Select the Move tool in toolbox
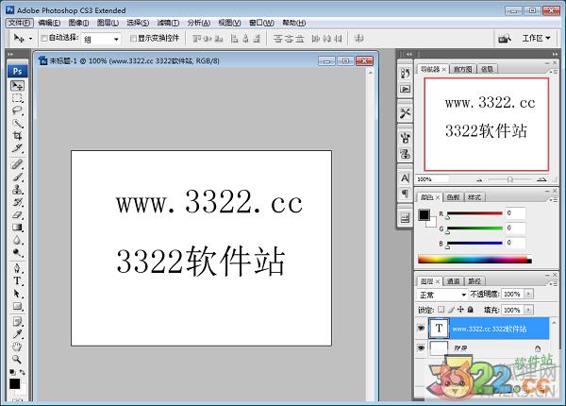Screen dimensions: 566x406 pyautogui.click(x=17, y=86)
